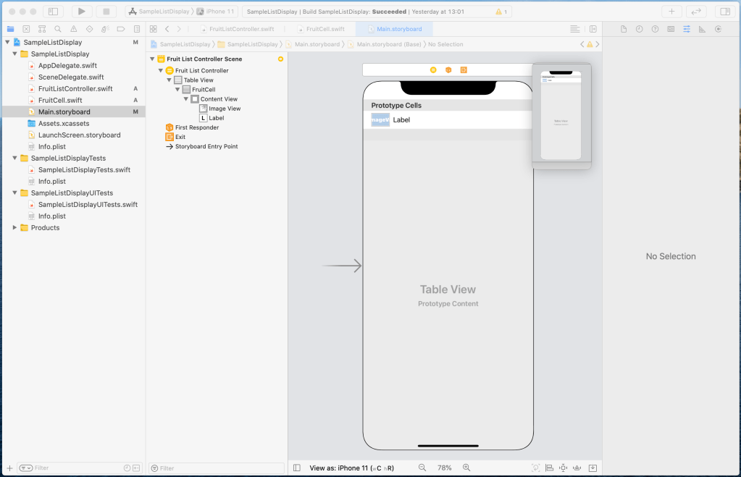This screenshot has width=741, height=477.
Task: Toggle the inspectors panel on the right
Action: [x=723, y=12]
